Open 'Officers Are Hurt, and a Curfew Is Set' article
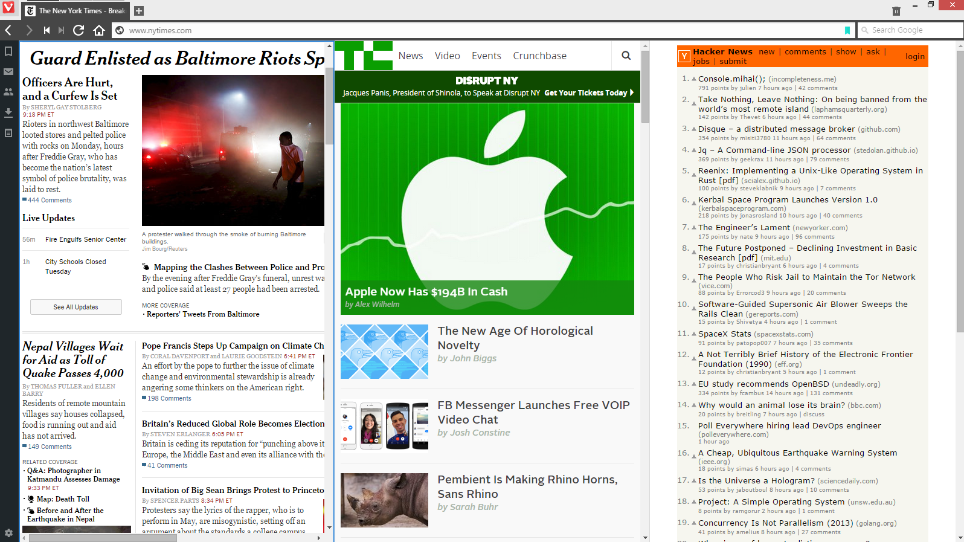This screenshot has width=964, height=542. pyautogui.click(x=70, y=89)
